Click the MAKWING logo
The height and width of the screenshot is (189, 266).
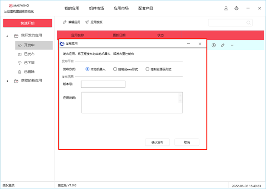tap(19, 6)
